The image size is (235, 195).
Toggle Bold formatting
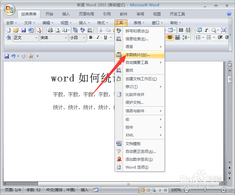[x=91, y=37]
